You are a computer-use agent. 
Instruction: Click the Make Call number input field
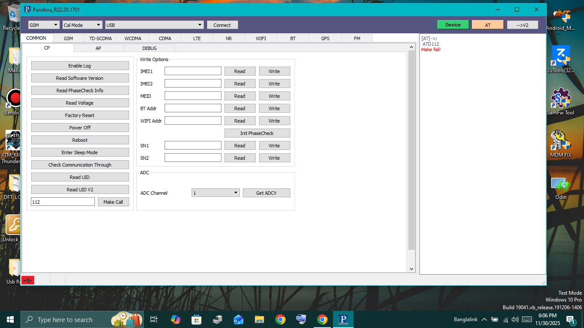63,202
